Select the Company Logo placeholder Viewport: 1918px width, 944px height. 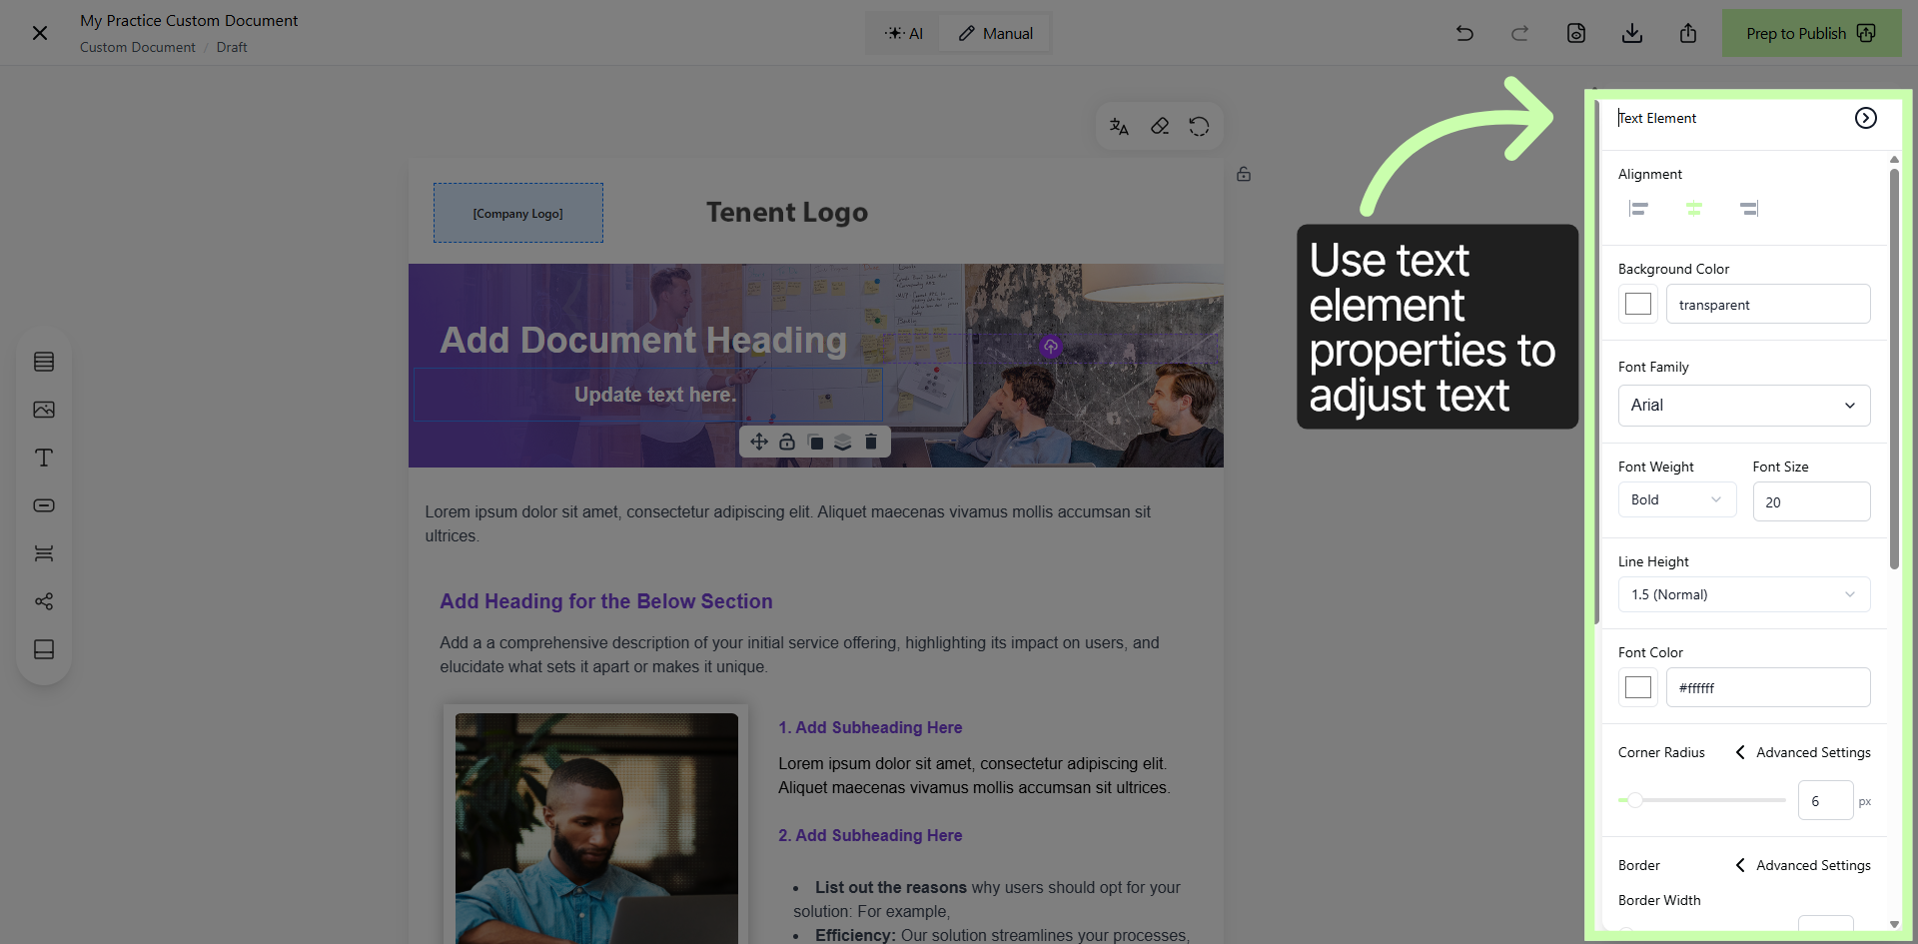(x=517, y=213)
